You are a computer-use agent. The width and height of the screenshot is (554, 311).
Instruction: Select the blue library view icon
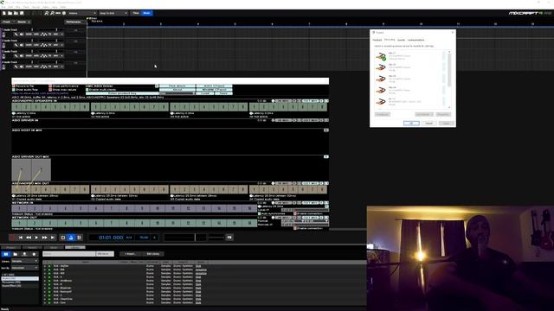pyautogui.click(x=6, y=254)
